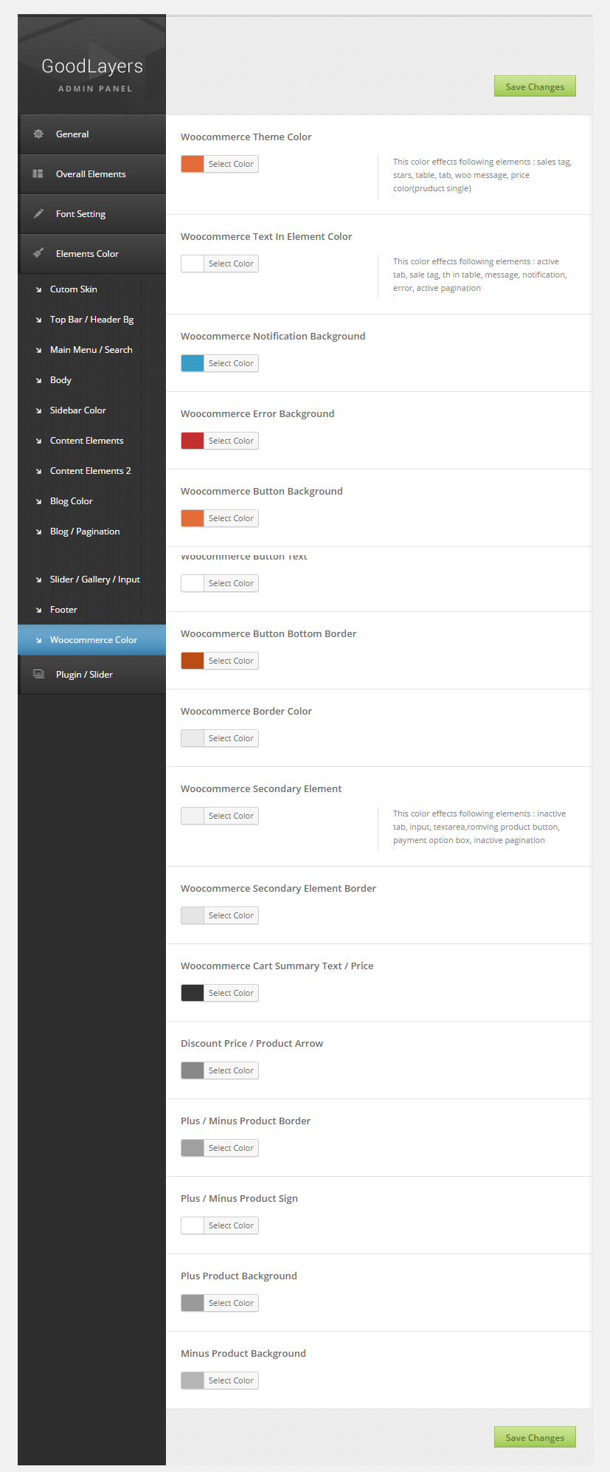
Task: Click Select Color for Woocommerce Error Background
Action: (231, 441)
